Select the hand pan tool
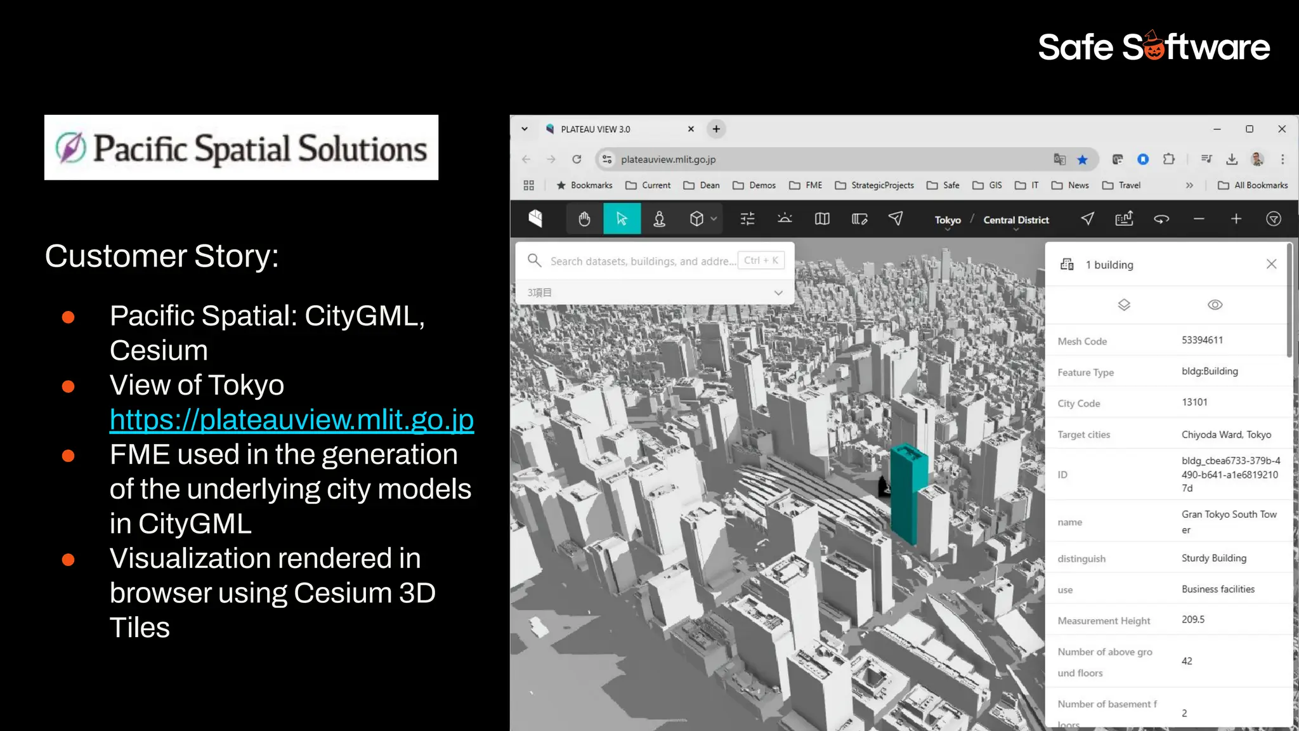Screen dimensions: 1299x731 [x=584, y=219]
